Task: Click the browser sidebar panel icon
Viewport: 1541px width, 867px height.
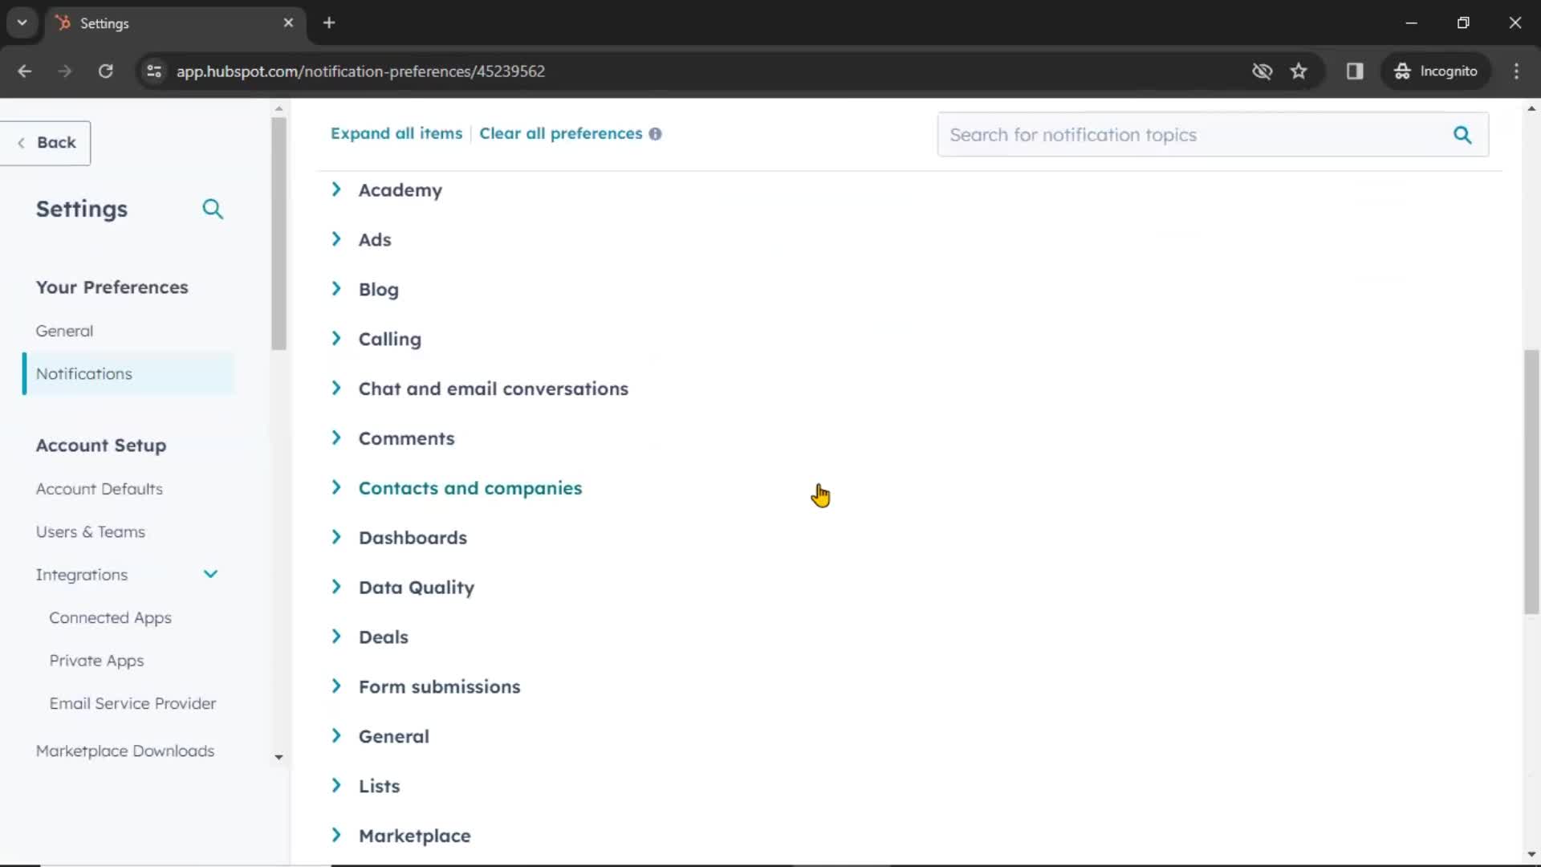Action: pyautogui.click(x=1355, y=71)
